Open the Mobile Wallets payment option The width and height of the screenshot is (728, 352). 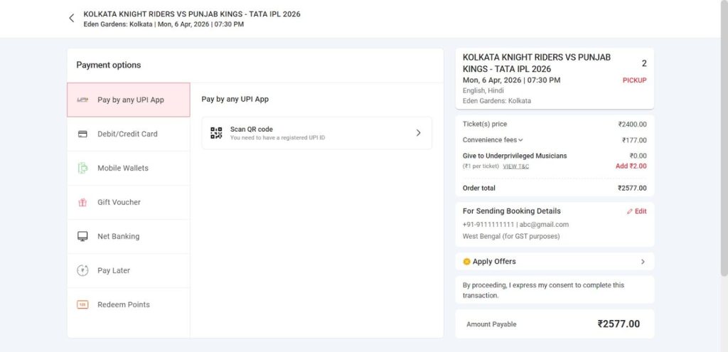coord(123,168)
